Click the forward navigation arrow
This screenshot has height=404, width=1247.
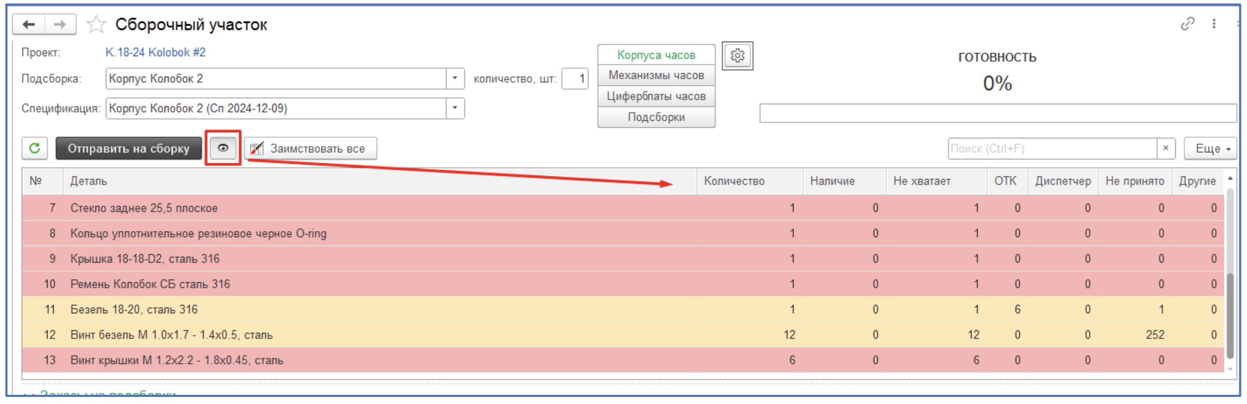[x=60, y=24]
